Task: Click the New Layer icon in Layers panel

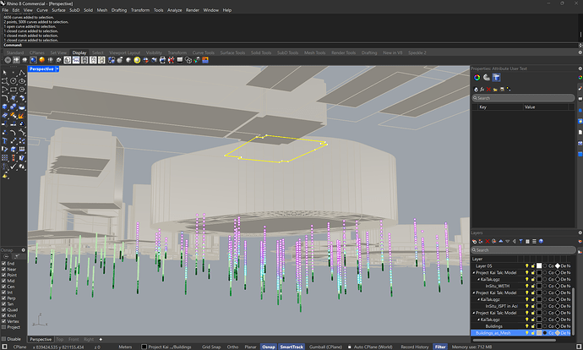Action: [x=475, y=242]
